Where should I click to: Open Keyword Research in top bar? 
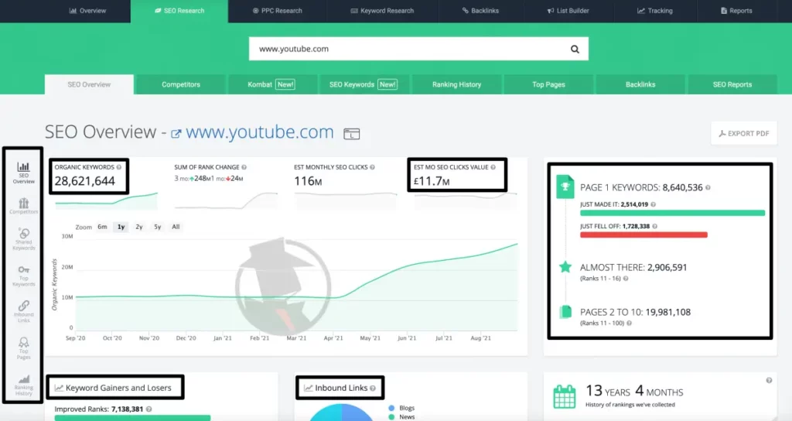coord(382,11)
